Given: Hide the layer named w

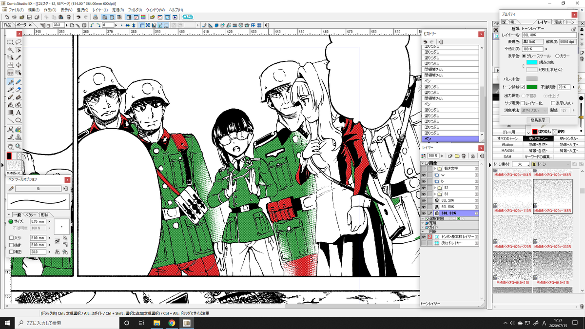Looking at the screenshot, I should click(424, 174).
